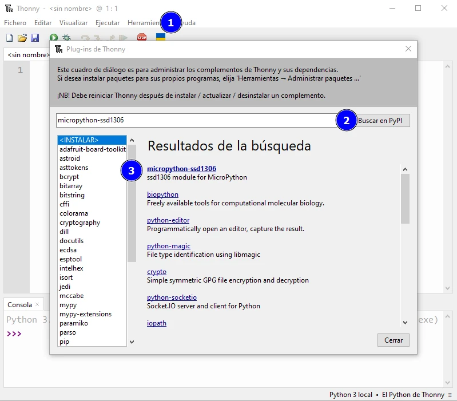
Task: Stop the backend with the STOP icon
Action: (142, 37)
